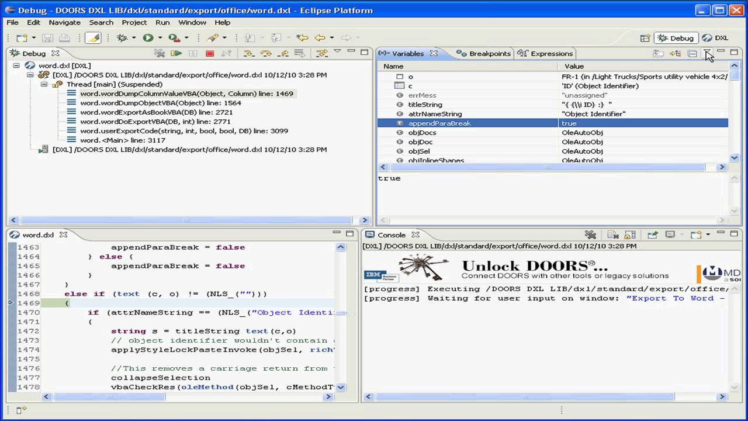Click Remove All Terminated Launches in Debug view
748x421 pixels.
160,53
